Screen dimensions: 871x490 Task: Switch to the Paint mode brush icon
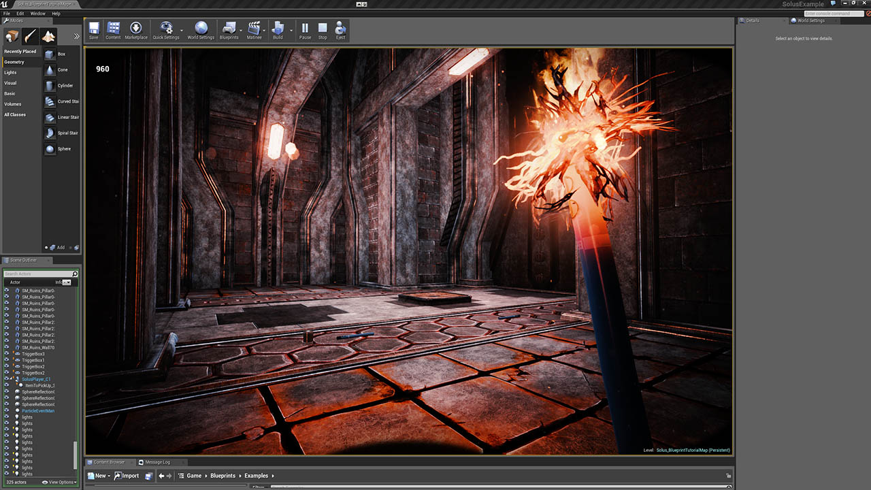pos(30,36)
